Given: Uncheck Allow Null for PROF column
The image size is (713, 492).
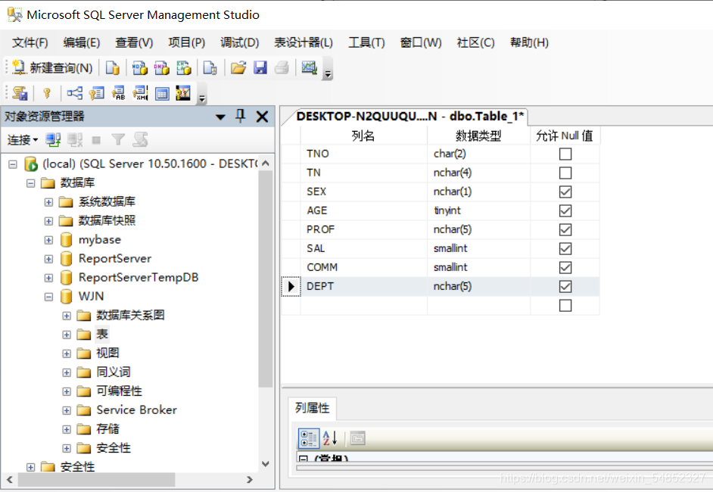Looking at the screenshot, I should coord(565,229).
